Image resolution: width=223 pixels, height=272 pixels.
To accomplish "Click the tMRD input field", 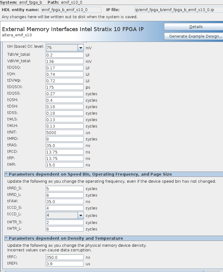I will pos(65,139).
